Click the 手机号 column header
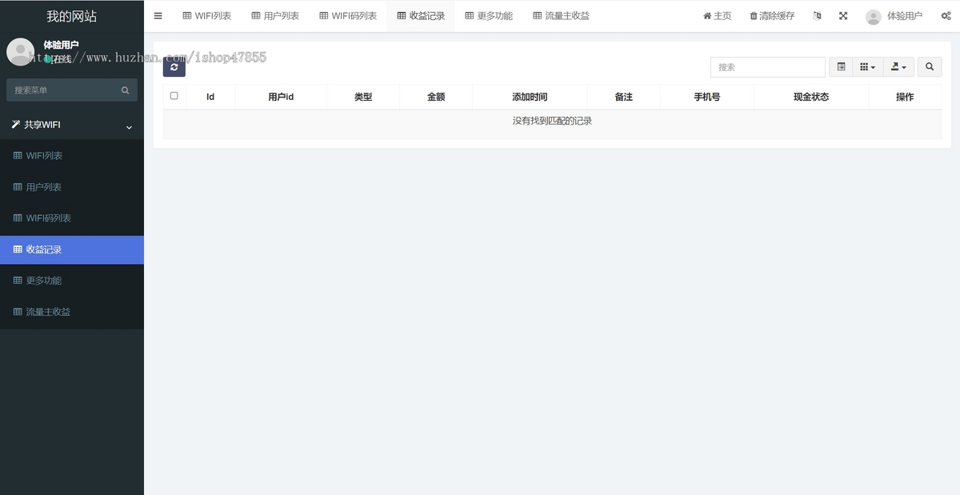 [707, 97]
